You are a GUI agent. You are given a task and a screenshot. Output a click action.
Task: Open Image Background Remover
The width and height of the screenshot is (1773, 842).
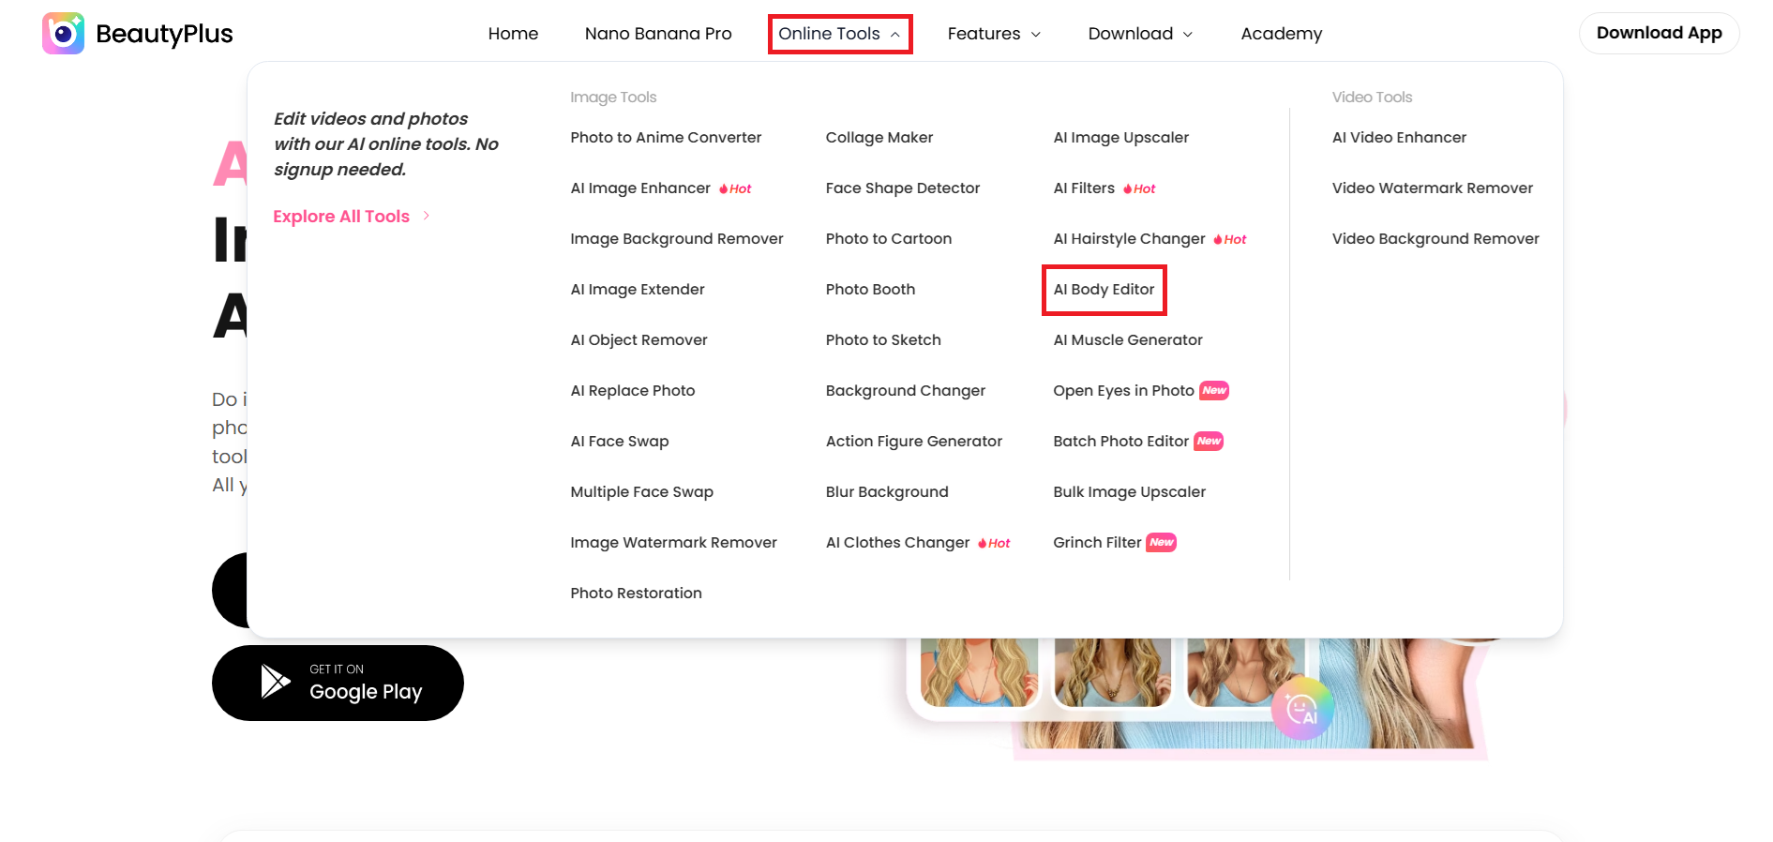click(x=677, y=239)
